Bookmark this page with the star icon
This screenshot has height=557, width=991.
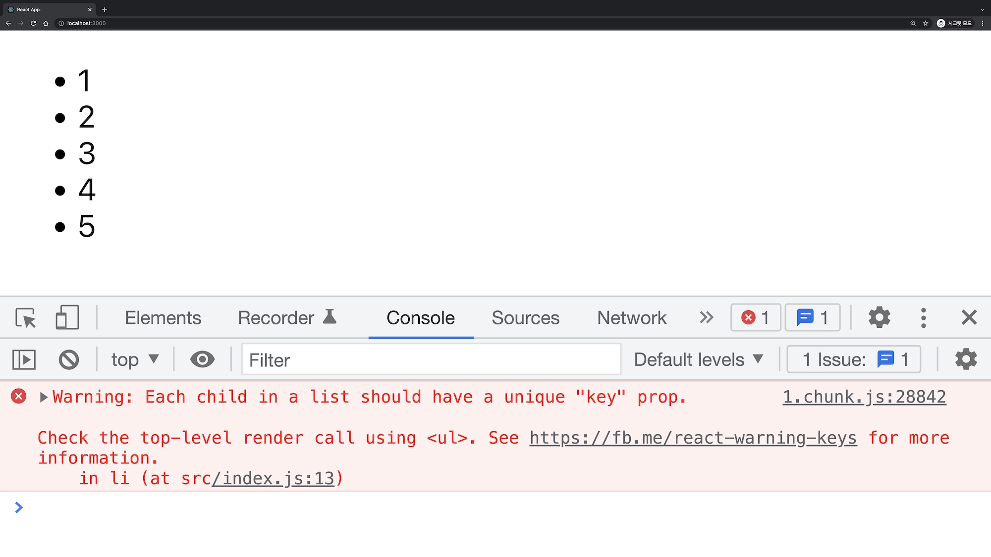click(925, 23)
